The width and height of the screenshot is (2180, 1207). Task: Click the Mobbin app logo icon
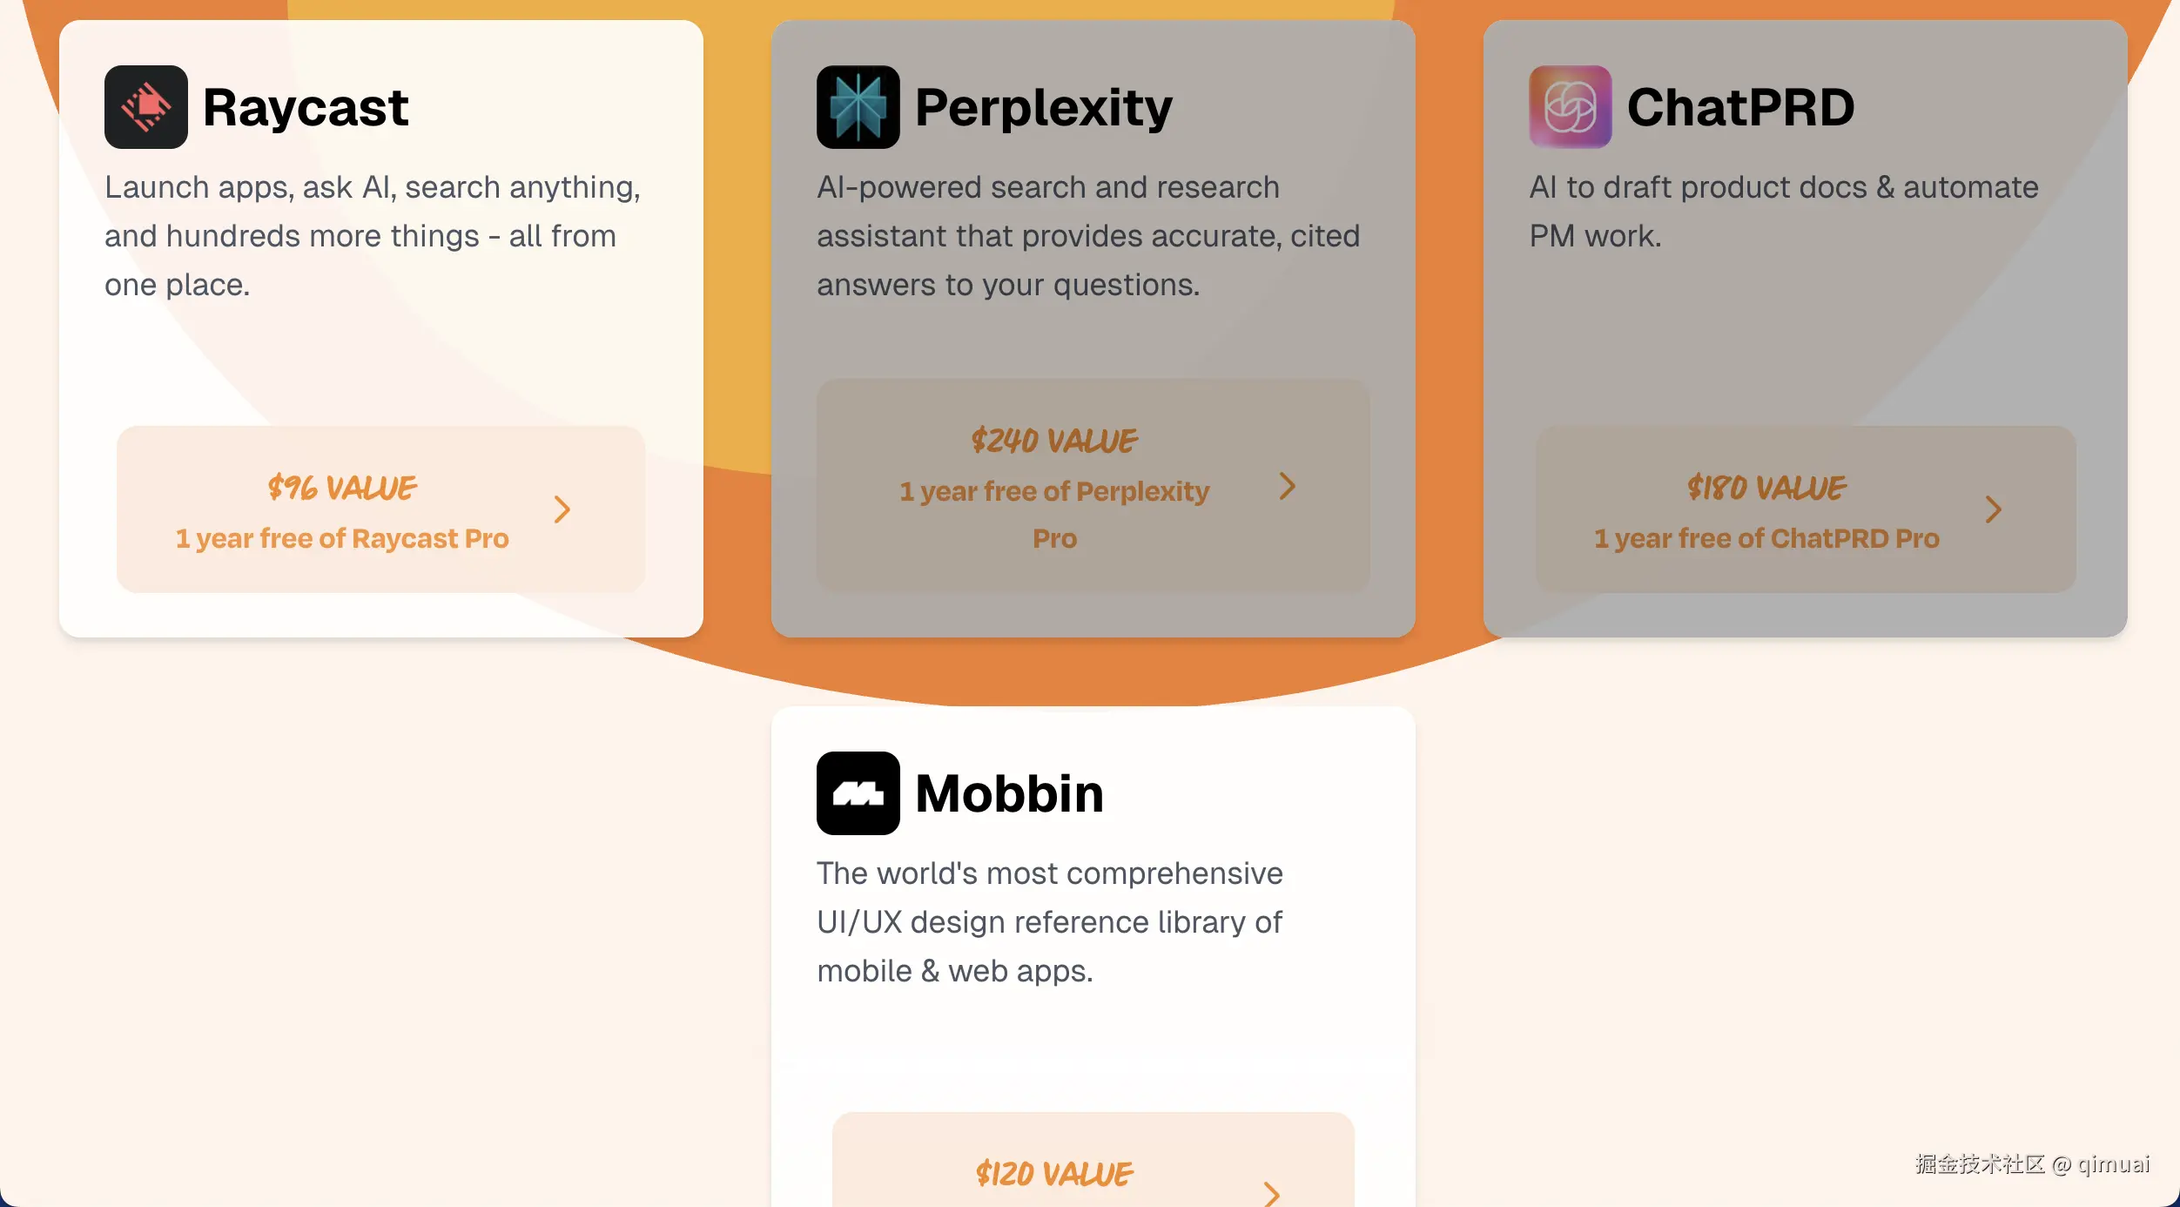tap(858, 793)
